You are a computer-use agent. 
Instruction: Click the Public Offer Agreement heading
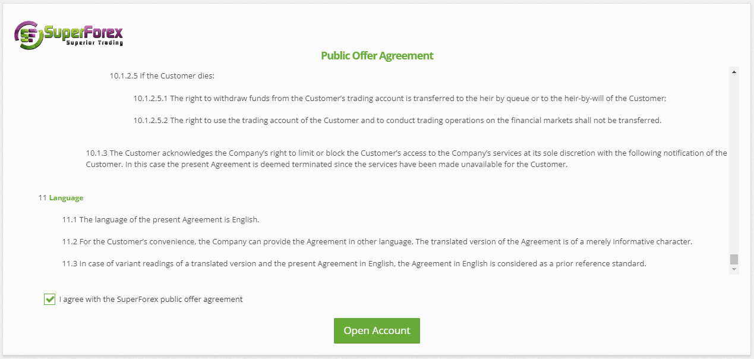377,56
